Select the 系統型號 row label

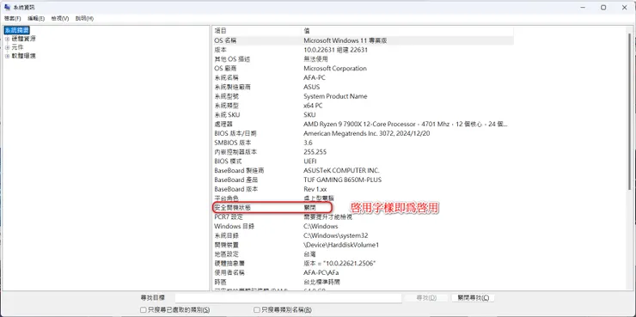point(226,96)
